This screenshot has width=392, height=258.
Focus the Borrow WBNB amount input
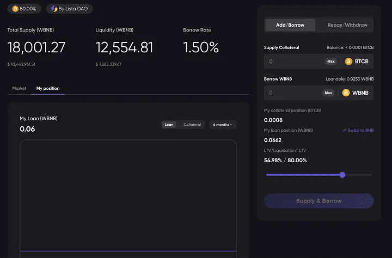pyautogui.click(x=294, y=93)
